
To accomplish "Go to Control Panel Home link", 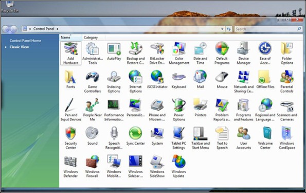I will point(25,41).
